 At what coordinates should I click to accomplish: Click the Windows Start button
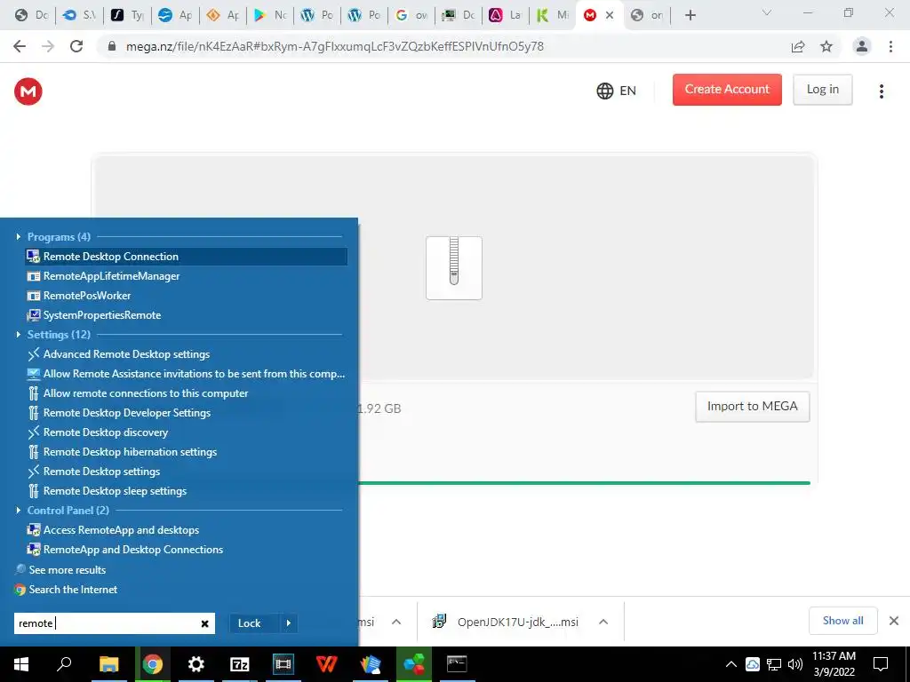[x=21, y=664]
